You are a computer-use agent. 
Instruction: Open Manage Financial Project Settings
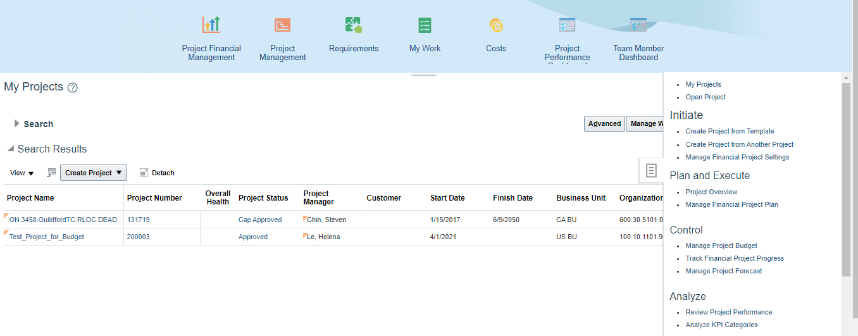click(x=737, y=157)
